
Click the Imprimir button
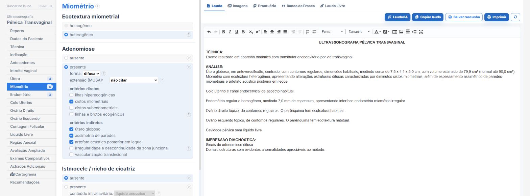(x=497, y=17)
